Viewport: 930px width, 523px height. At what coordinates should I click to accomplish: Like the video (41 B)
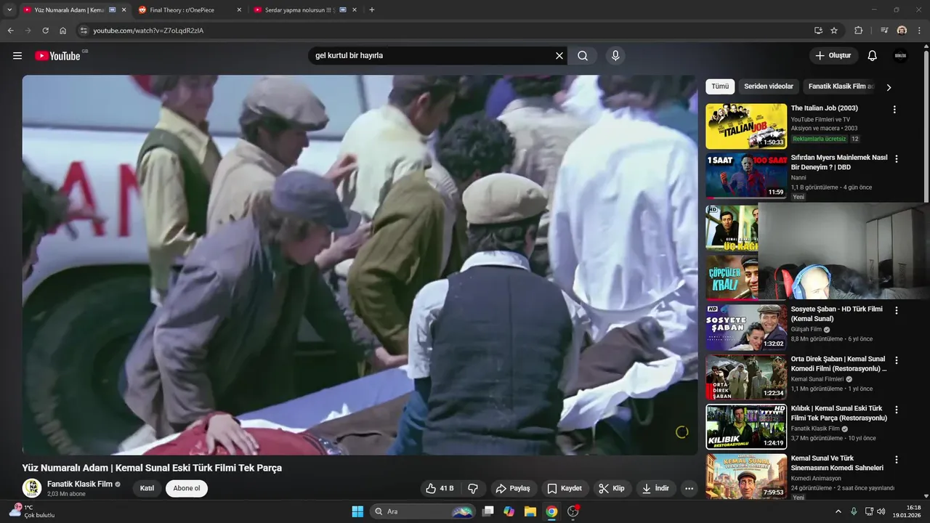[439, 488]
